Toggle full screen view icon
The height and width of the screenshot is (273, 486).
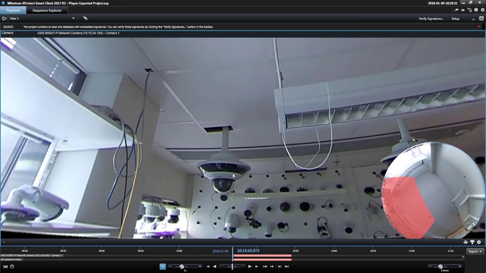[x=481, y=19]
